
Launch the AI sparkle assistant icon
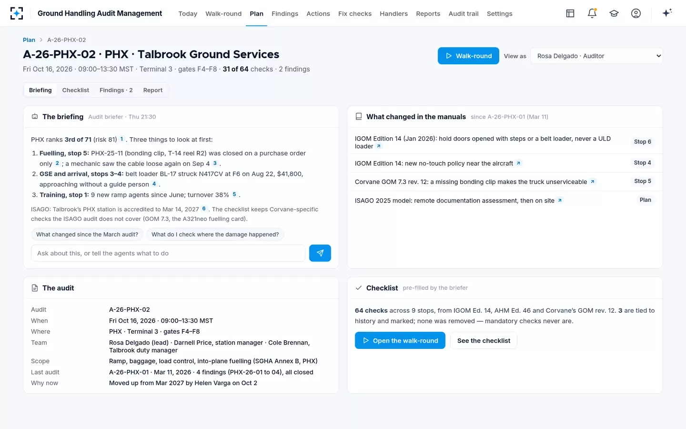[667, 13]
